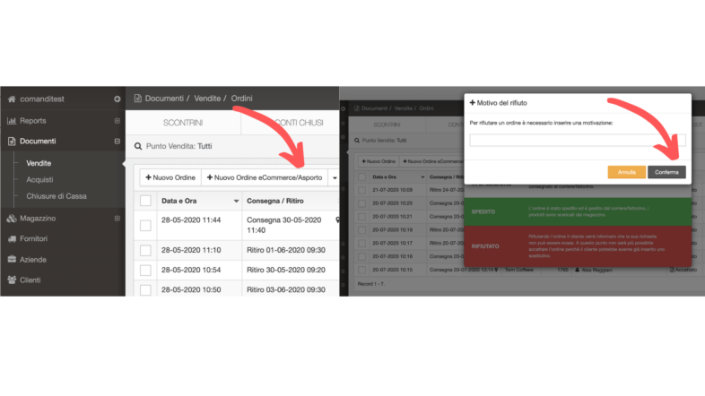Click the magnifier icon beside Punto Vendita
Image resolution: width=705 pixels, height=396 pixels.
138,145
